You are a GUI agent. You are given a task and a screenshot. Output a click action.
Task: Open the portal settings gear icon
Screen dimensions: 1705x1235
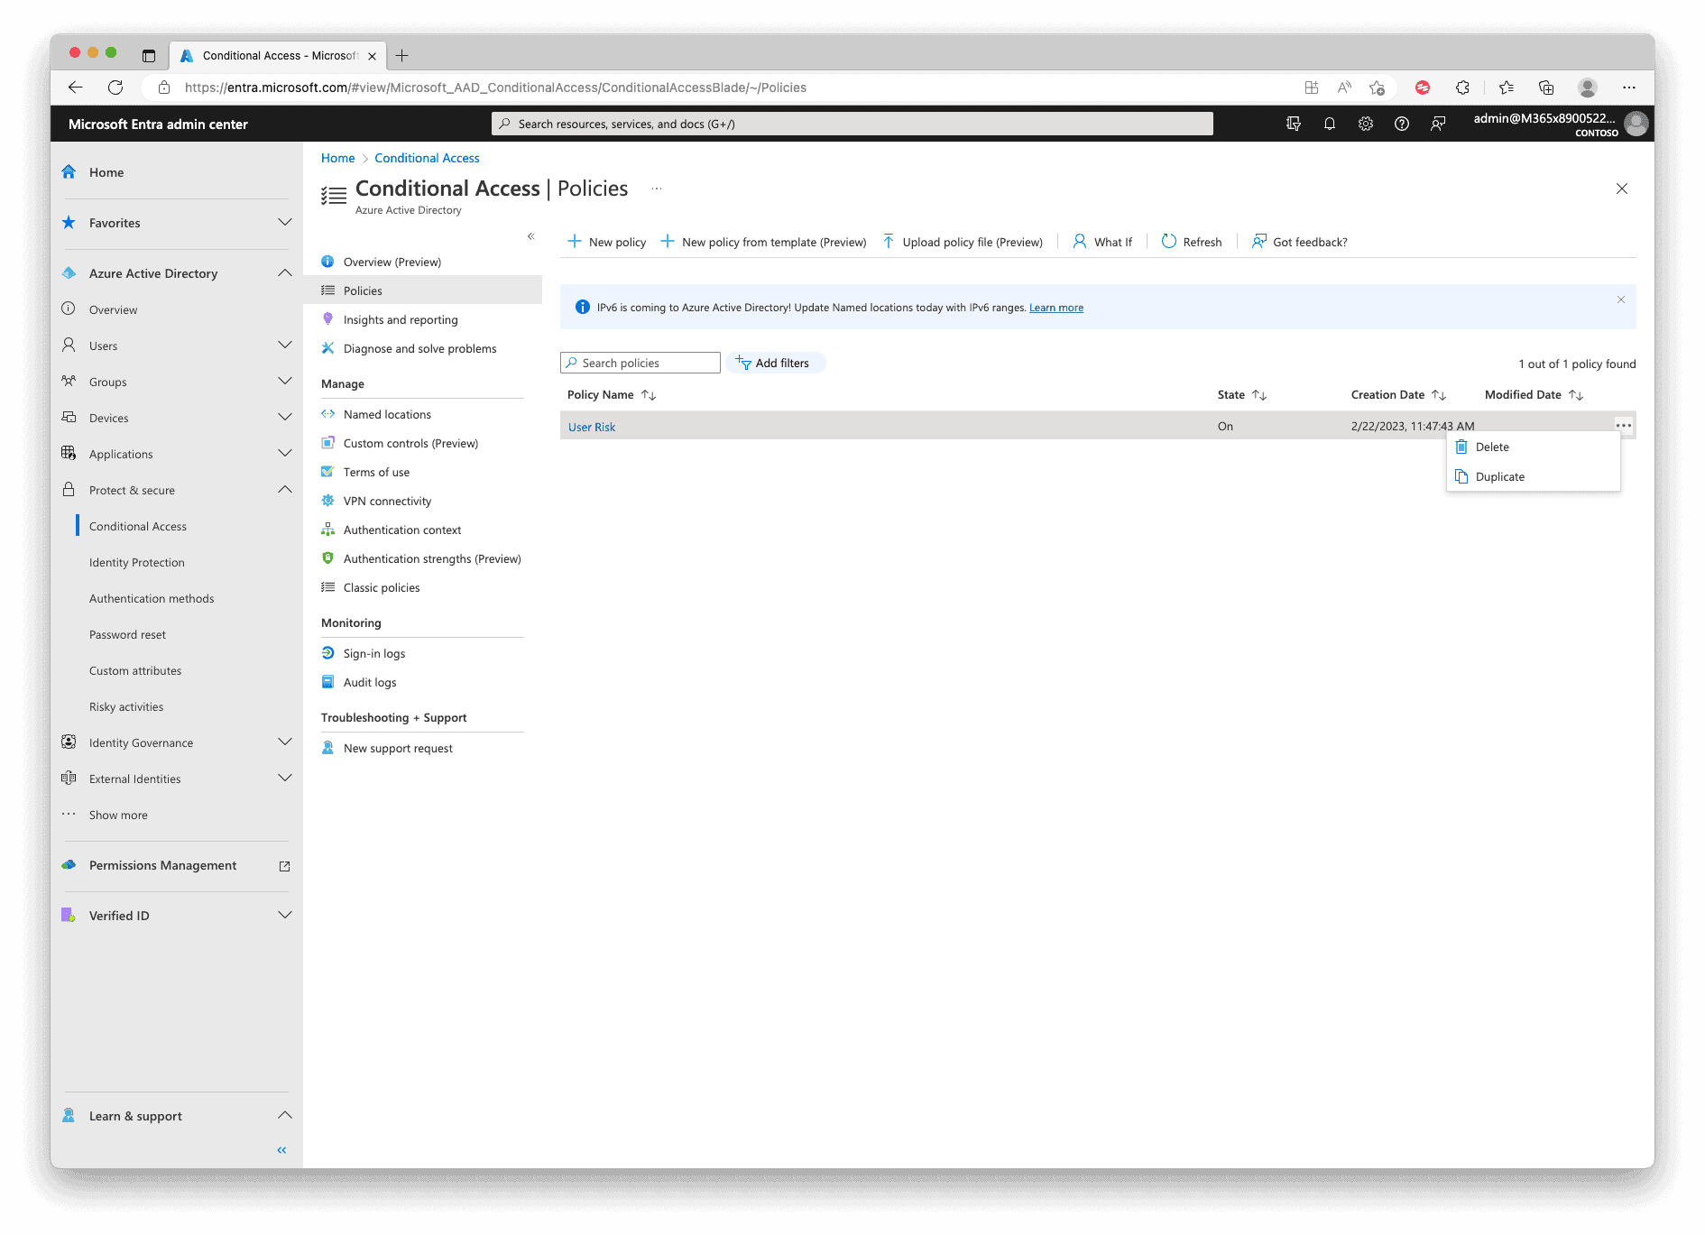tap(1365, 124)
